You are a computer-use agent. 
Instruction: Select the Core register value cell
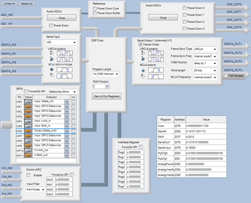tap(206, 126)
